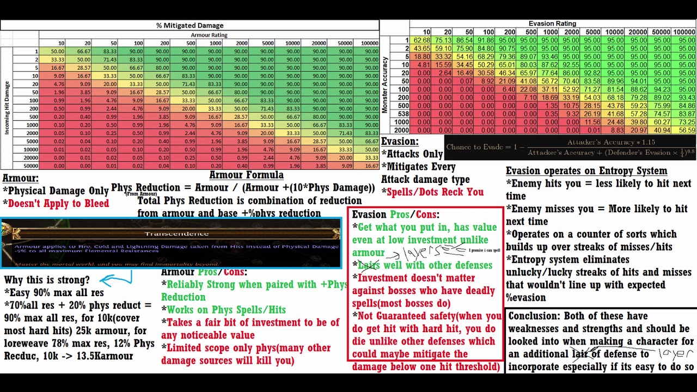697x392 pixels.
Task: Select the vertical 'Monster Accuracy' label
Action: (384, 84)
